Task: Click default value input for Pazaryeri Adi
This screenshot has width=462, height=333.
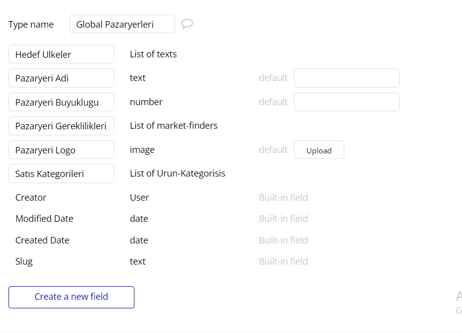Action: [x=346, y=78]
